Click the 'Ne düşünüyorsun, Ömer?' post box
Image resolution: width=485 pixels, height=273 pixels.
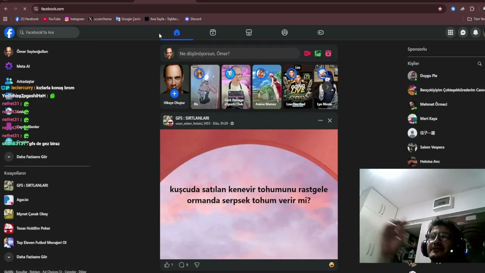point(238,53)
